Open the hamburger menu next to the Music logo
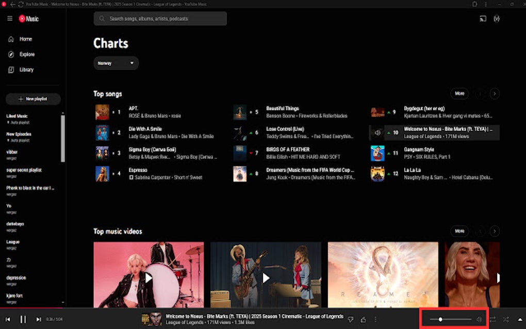Viewport: 526px width, 329px height. pyautogui.click(x=9, y=18)
